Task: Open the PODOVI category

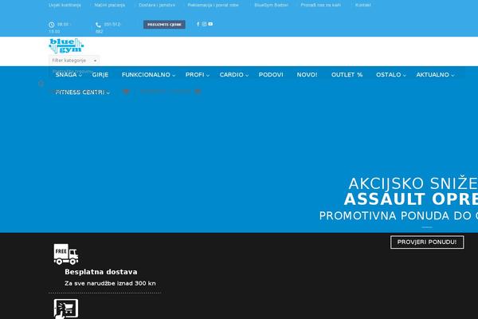Action: [271, 75]
